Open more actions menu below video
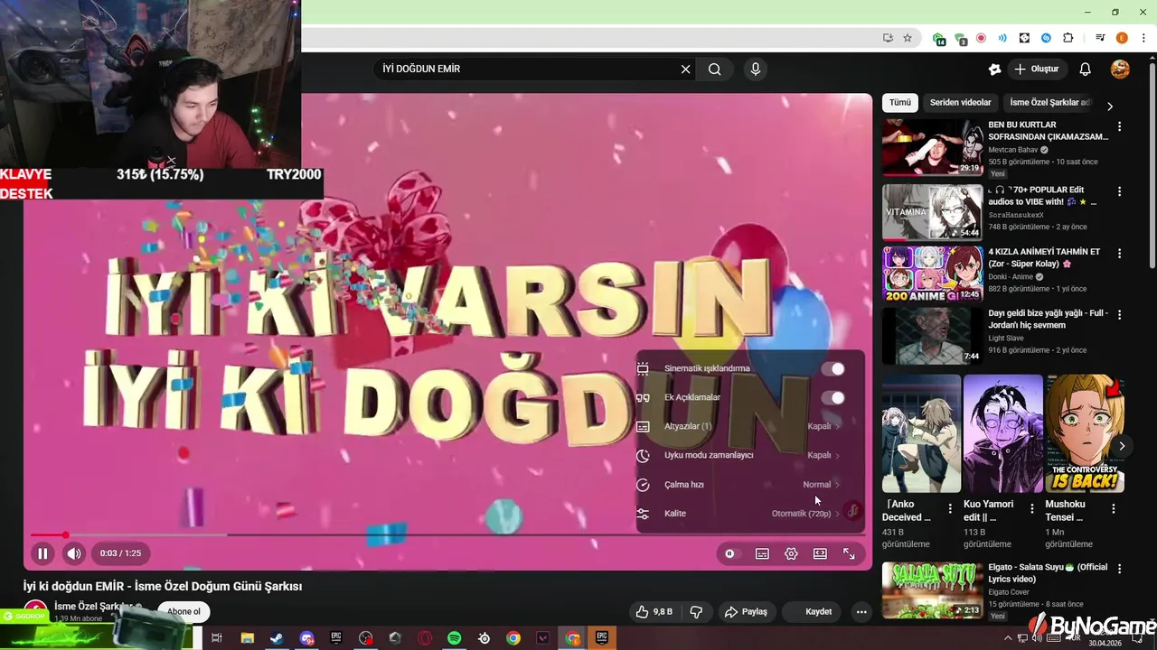 (861, 612)
